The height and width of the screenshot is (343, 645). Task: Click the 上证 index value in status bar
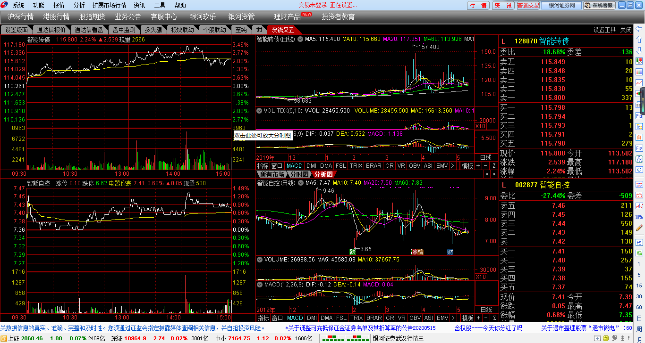tap(32, 338)
